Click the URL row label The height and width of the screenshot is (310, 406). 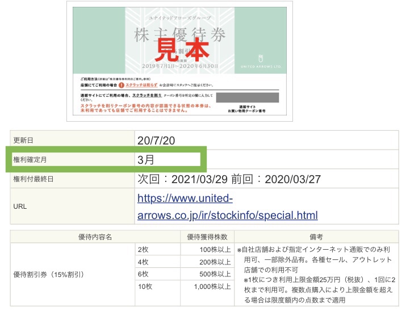tap(20, 206)
